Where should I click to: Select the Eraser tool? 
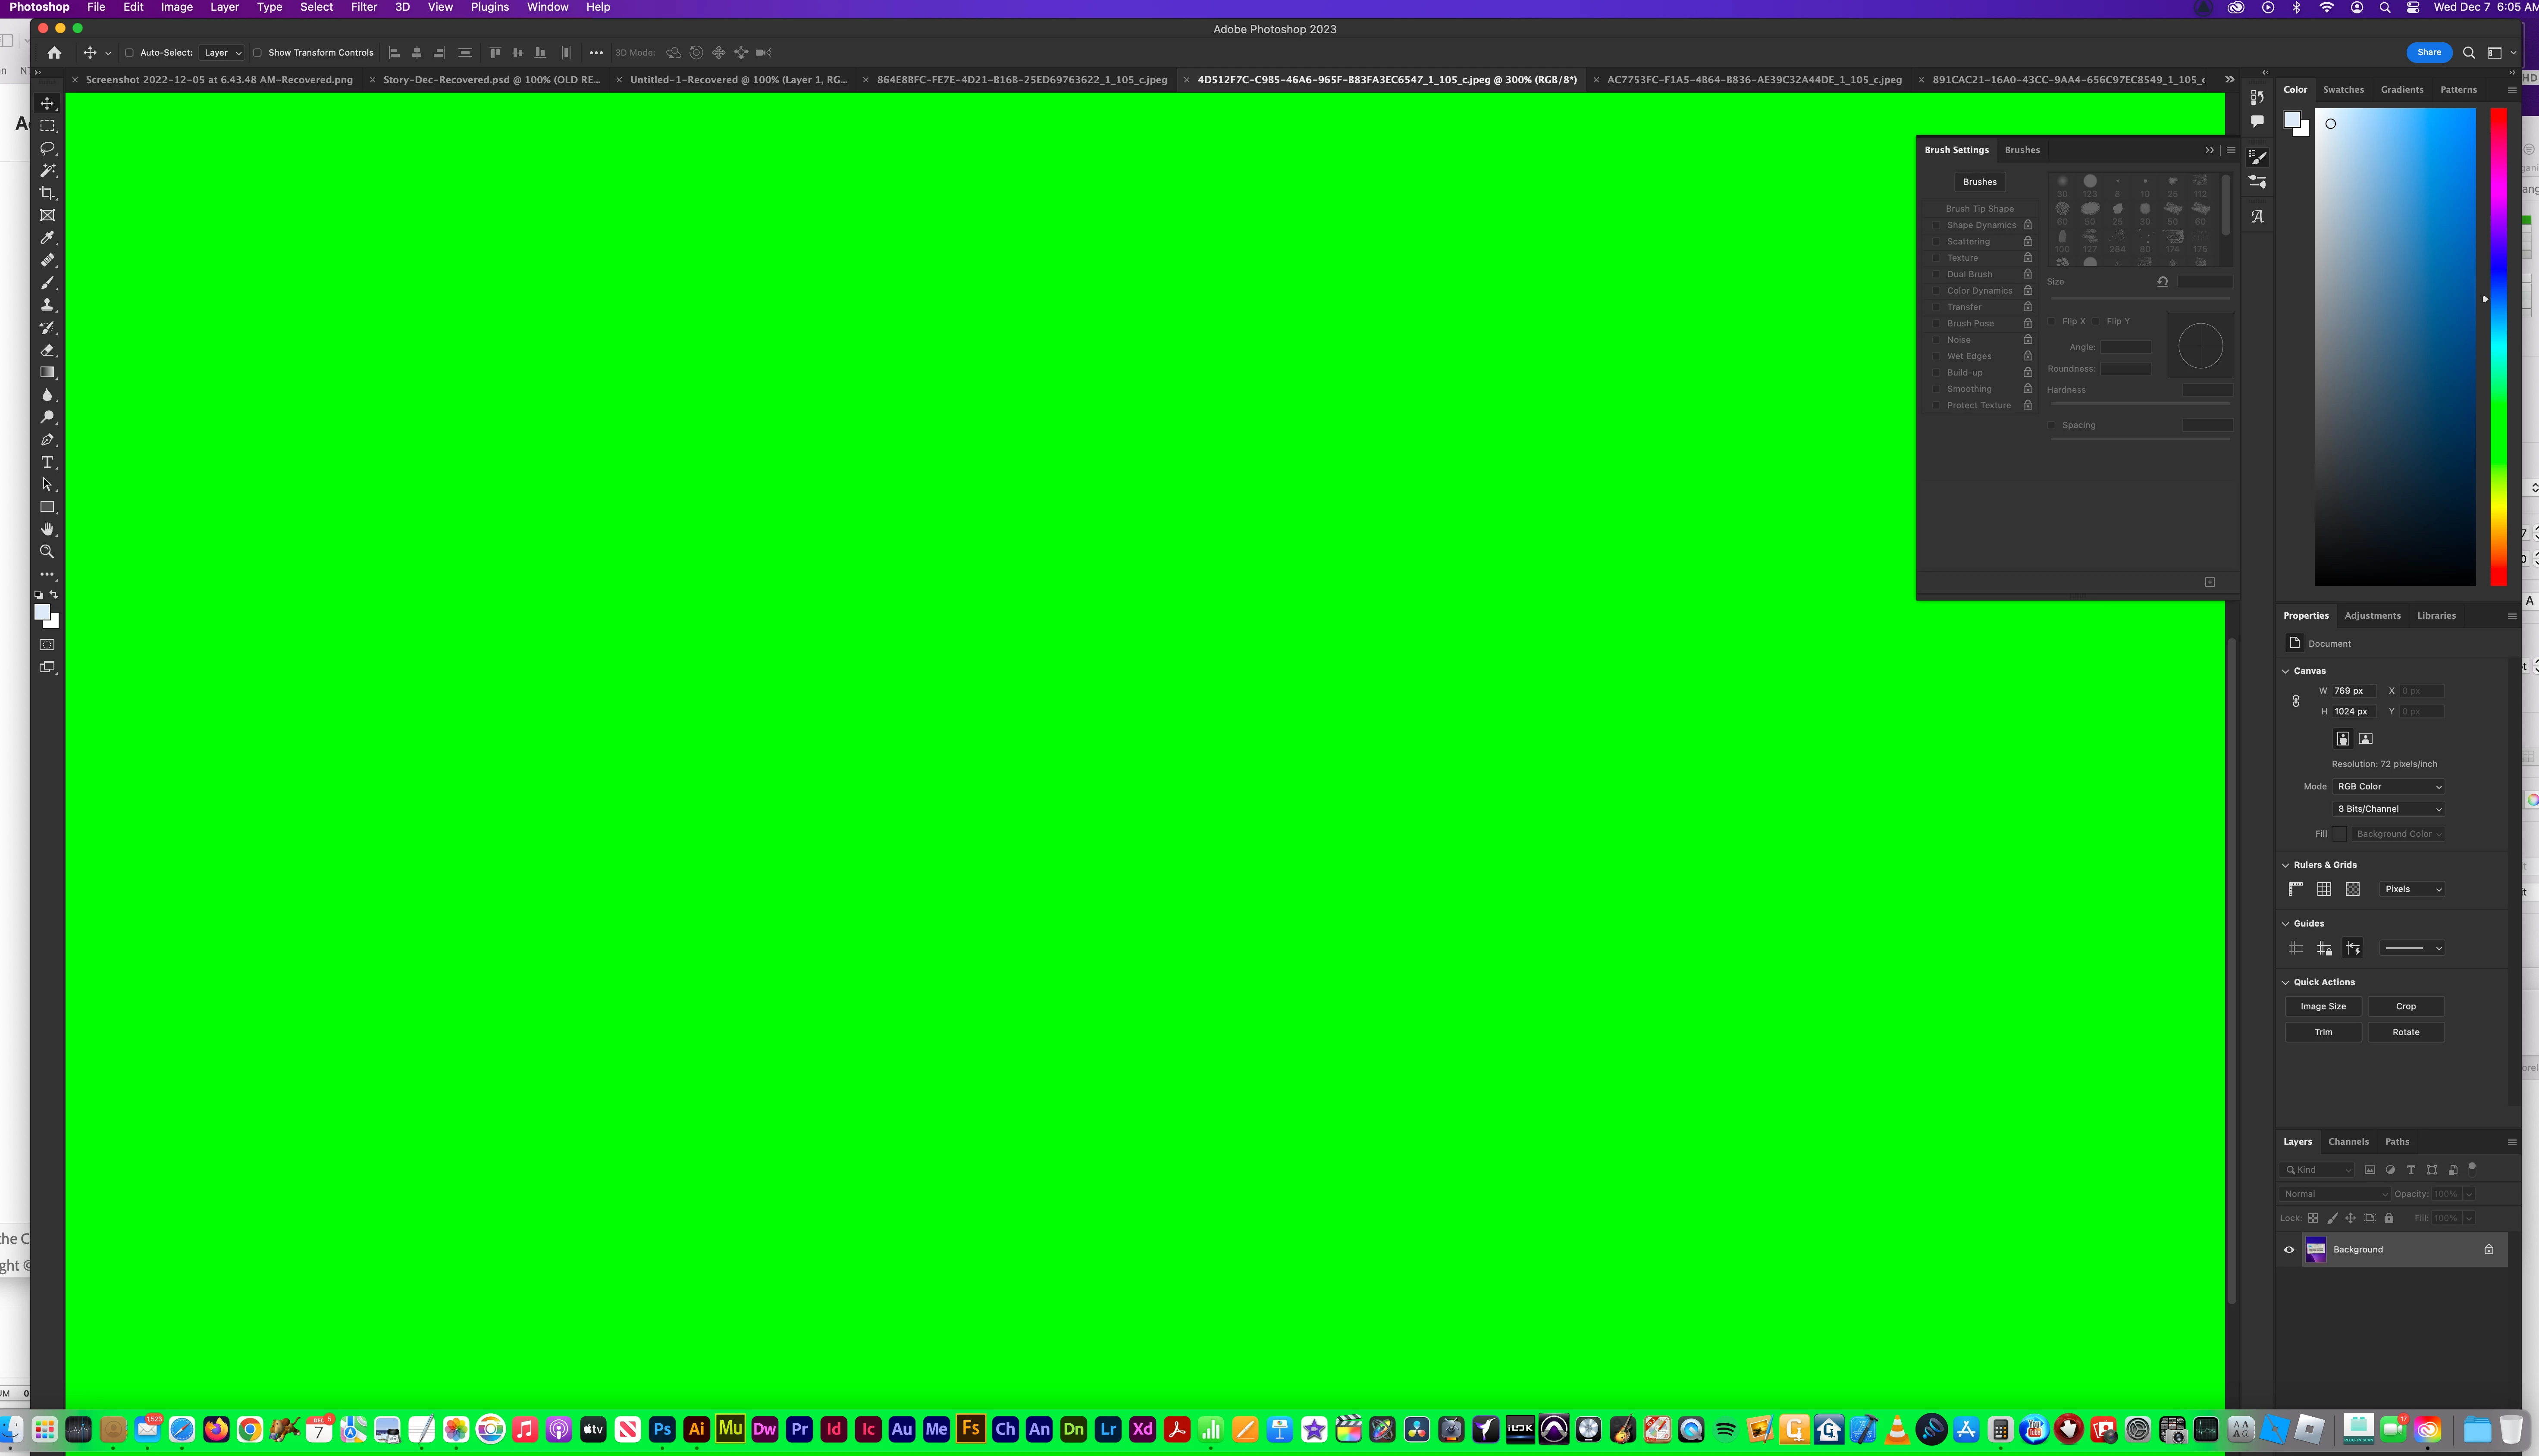(47, 350)
